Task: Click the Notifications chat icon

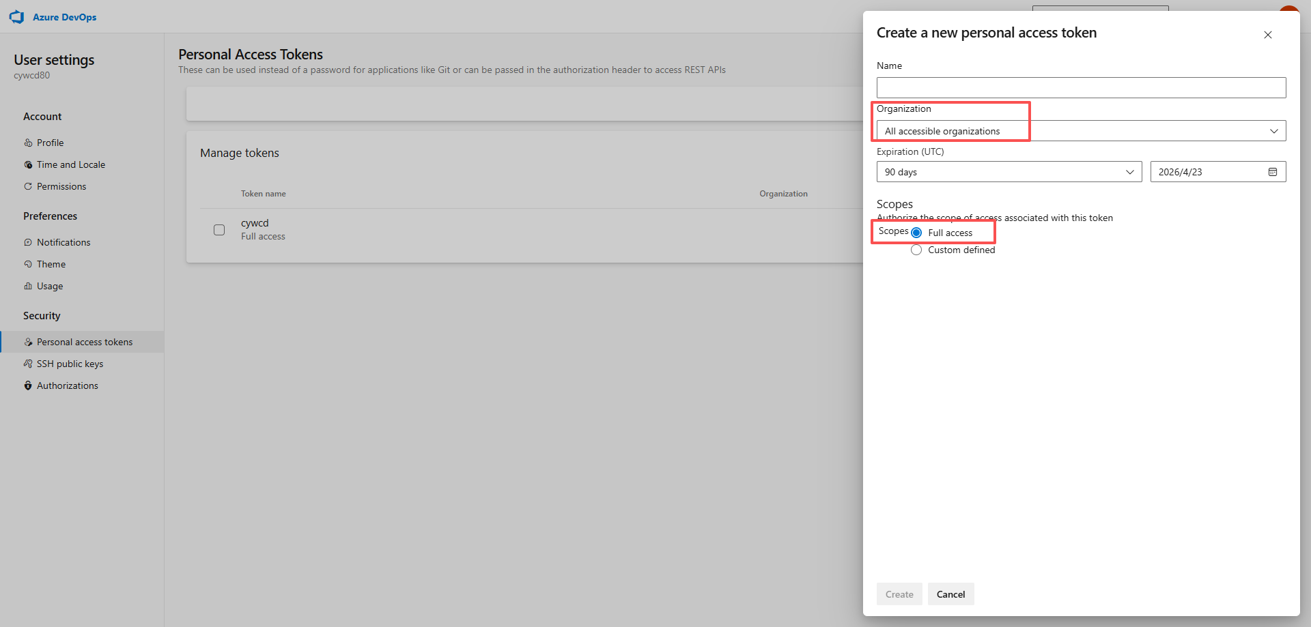Action: coord(28,242)
